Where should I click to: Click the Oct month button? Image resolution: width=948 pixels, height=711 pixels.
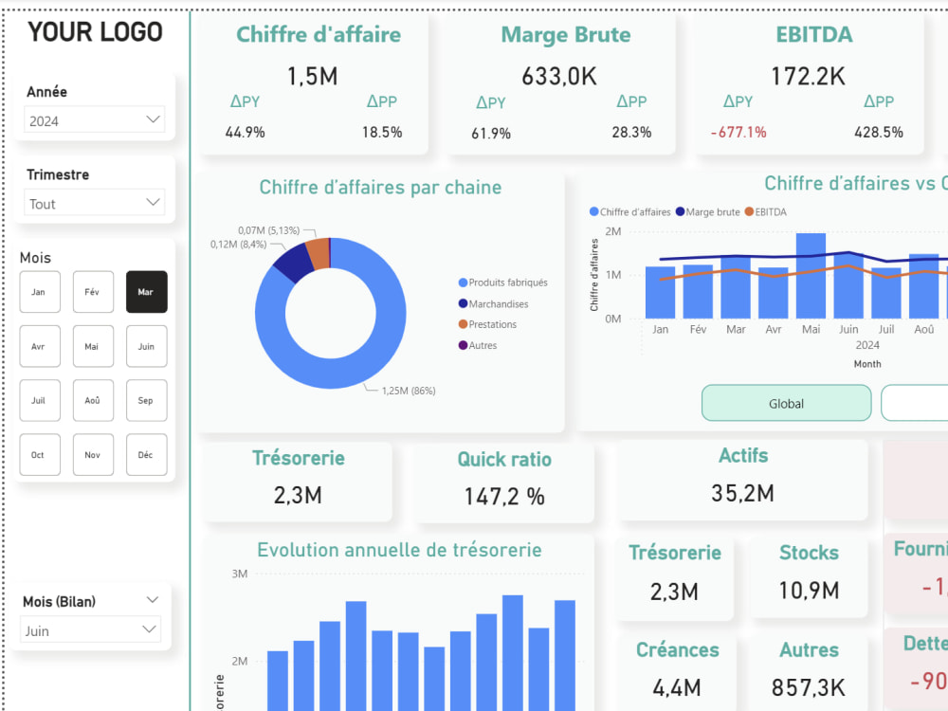click(x=40, y=455)
